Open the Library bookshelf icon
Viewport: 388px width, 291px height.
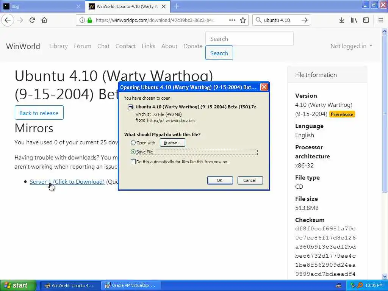point(354,20)
